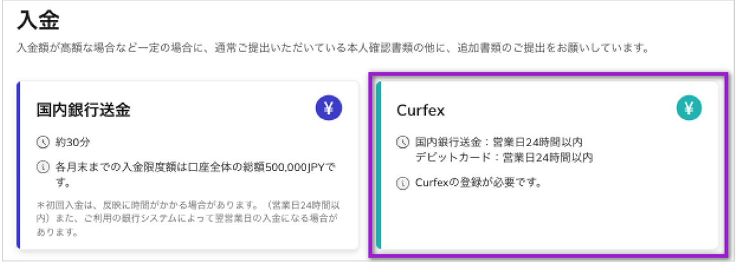Screen dimensions: 736x262
Task: Choose the Curfex deposit method card
Action: tap(547, 165)
